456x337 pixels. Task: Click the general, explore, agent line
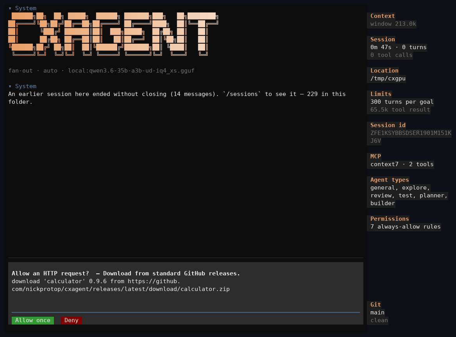point(400,188)
